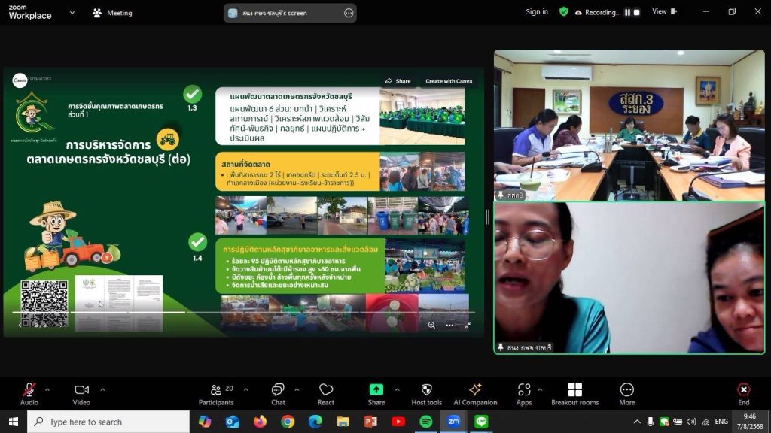Open the Zoom Workplace dropdown chevron
This screenshot has height=433, width=771.
tap(72, 12)
